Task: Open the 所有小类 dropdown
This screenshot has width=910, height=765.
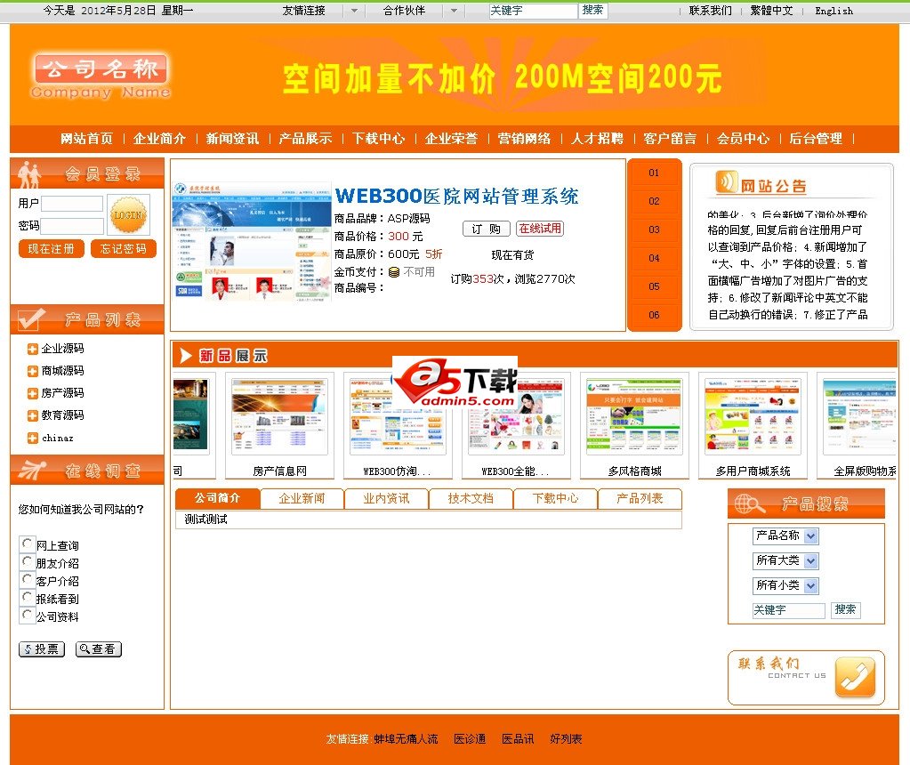Action: (x=785, y=585)
